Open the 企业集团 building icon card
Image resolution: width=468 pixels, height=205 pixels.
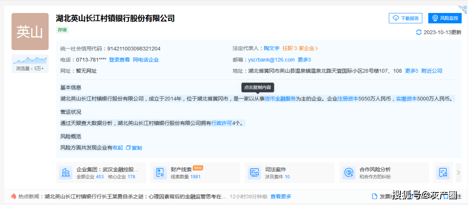(x=66, y=173)
